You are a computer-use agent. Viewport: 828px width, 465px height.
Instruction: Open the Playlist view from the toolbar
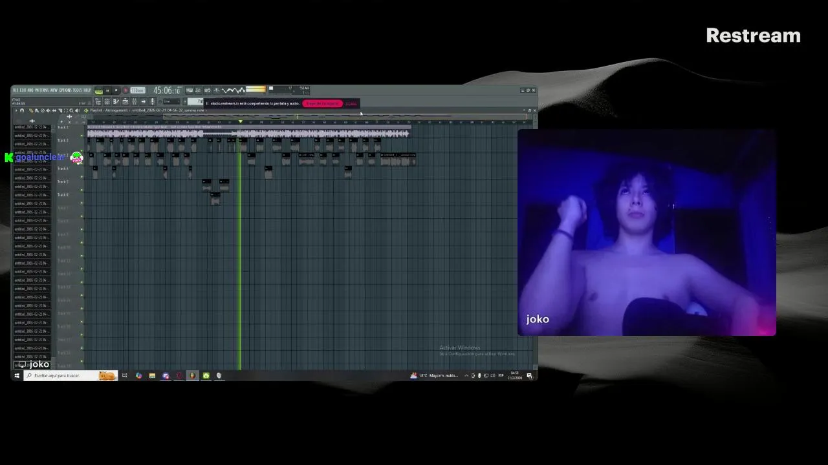click(98, 101)
